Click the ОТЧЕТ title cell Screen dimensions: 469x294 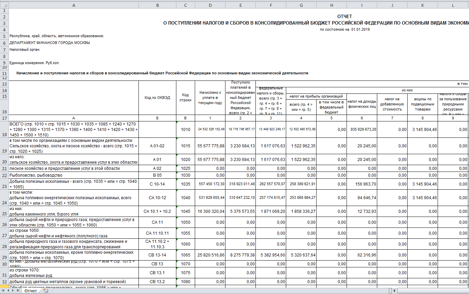(x=345, y=16)
